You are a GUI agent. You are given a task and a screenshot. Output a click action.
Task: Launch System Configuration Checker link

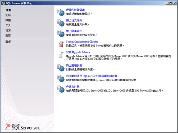click(82, 42)
